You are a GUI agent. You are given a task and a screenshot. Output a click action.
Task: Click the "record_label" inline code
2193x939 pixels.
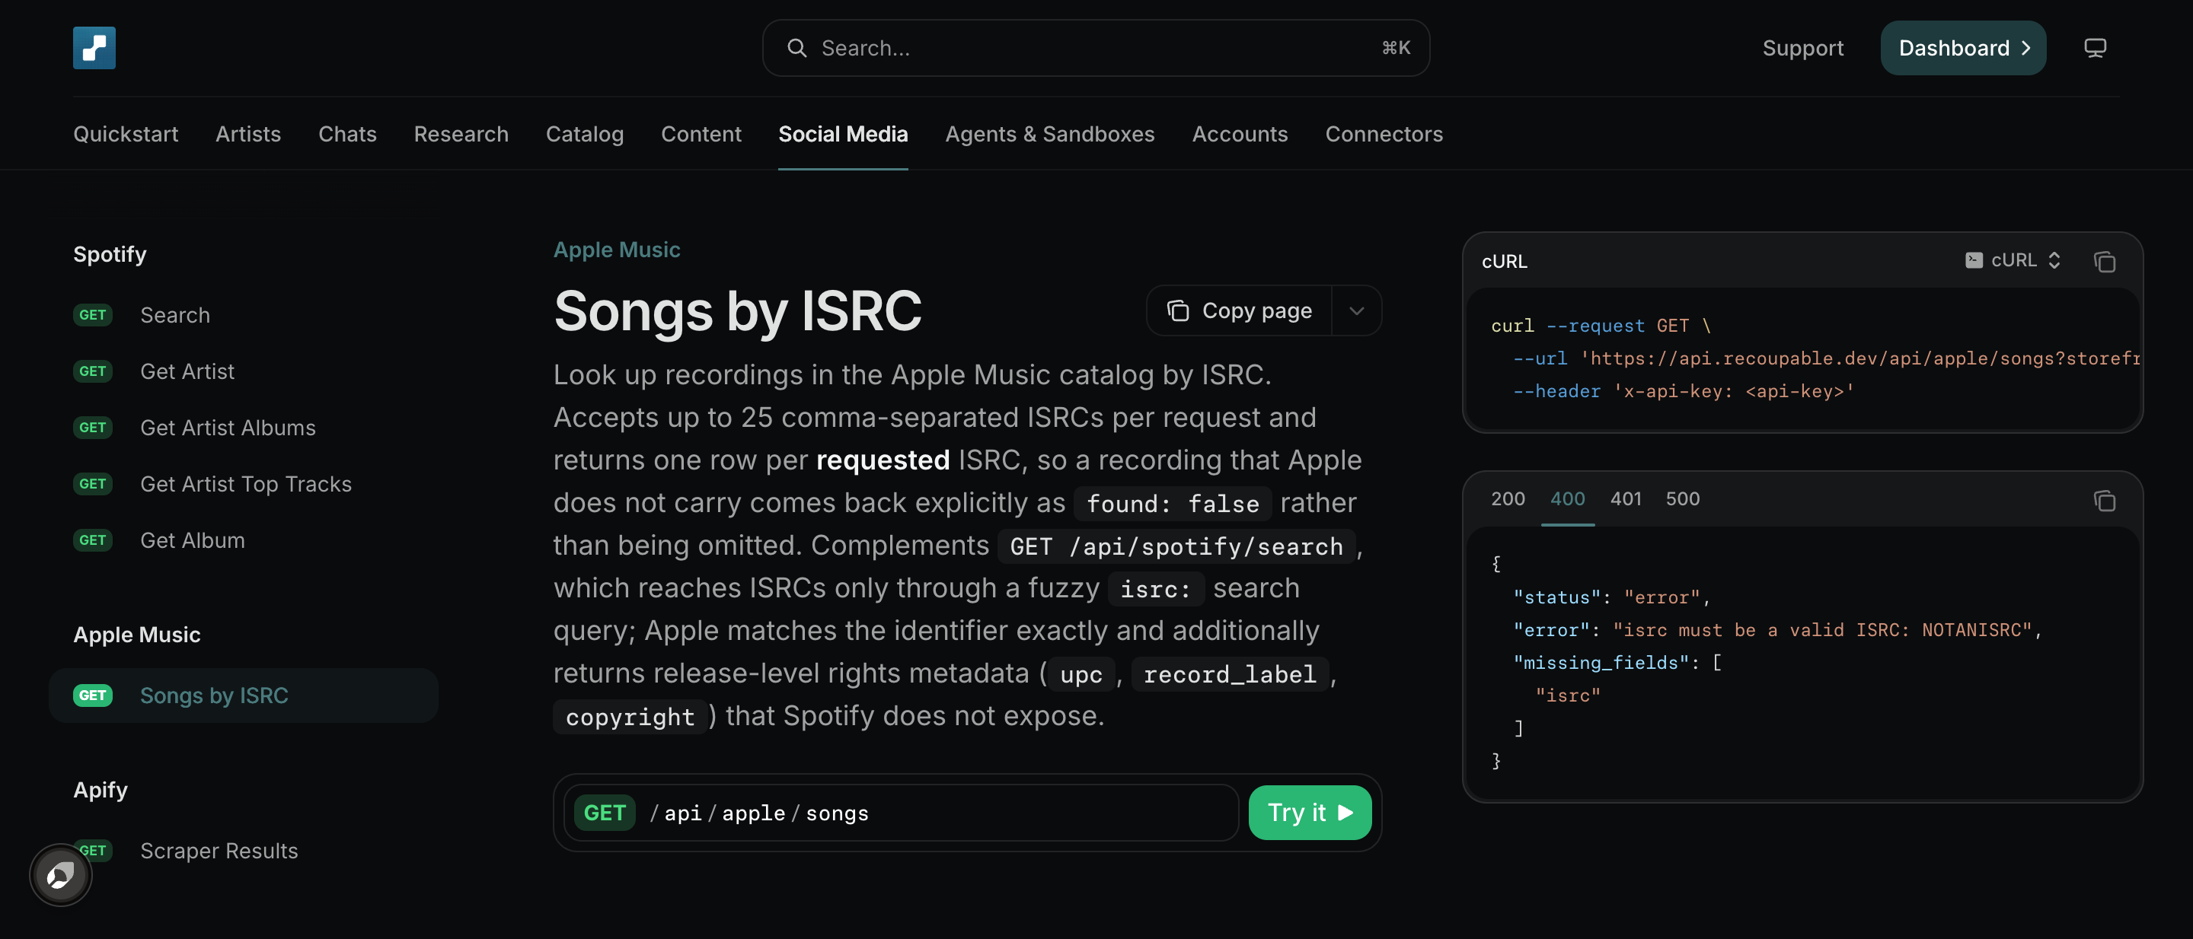[1229, 674]
